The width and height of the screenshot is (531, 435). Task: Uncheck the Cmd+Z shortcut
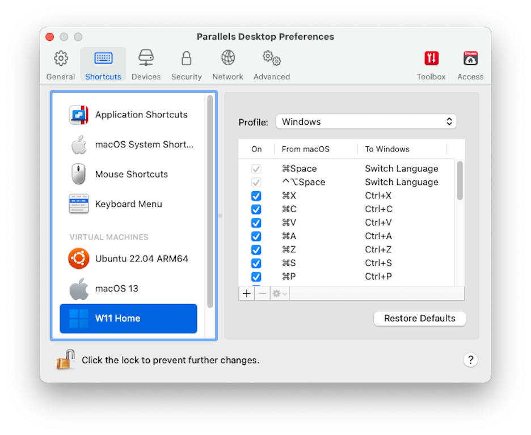[x=256, y=250]
